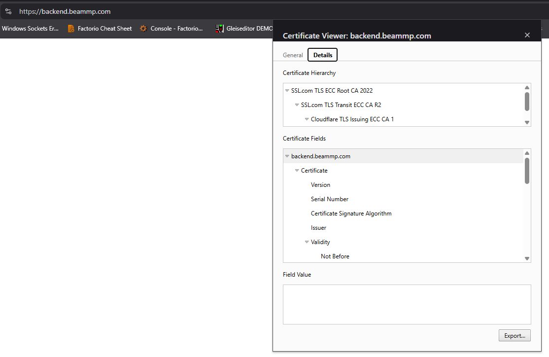Close the Certificate Viewer dialog
This screenshot has width=549, height=357.
(x=527, y=35)
